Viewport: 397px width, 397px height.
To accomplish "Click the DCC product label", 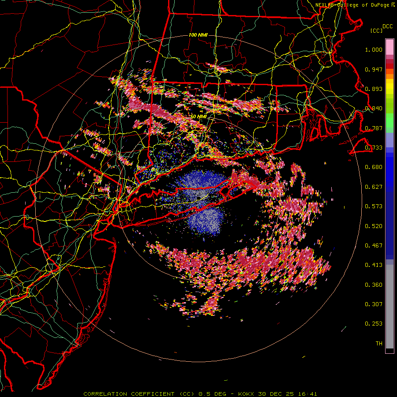I will (387, 26).
